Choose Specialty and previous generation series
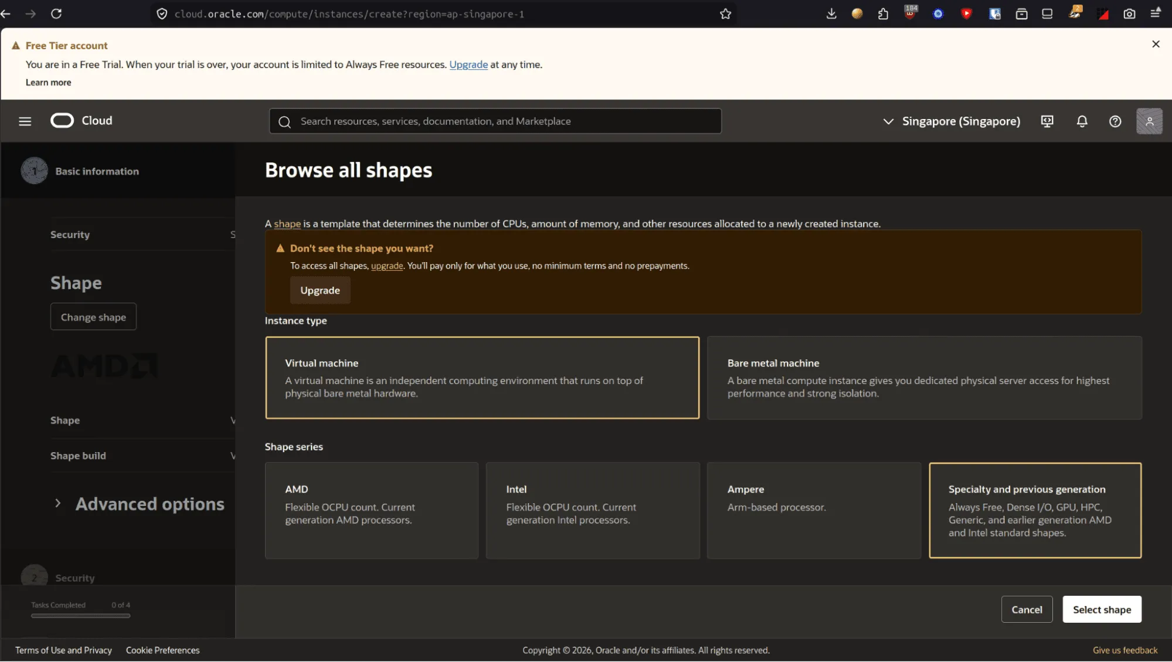This screenshot has width=1172, height=662. (1035, 510)
